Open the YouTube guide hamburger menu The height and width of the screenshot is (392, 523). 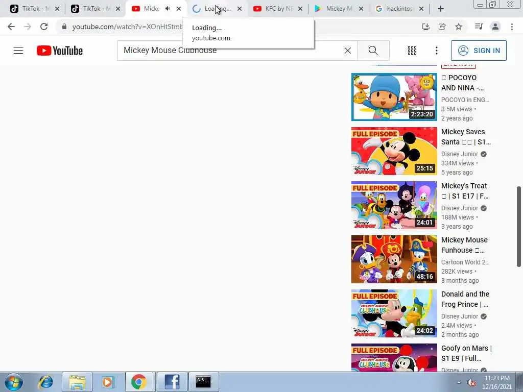[18, 51]
